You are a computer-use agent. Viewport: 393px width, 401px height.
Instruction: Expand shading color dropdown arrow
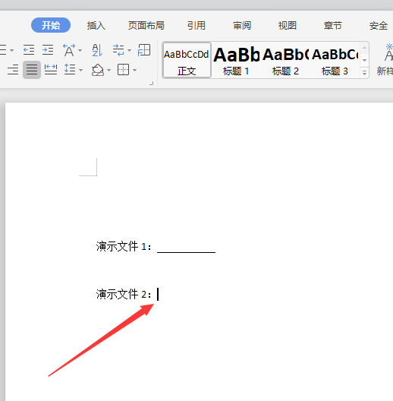108,70
